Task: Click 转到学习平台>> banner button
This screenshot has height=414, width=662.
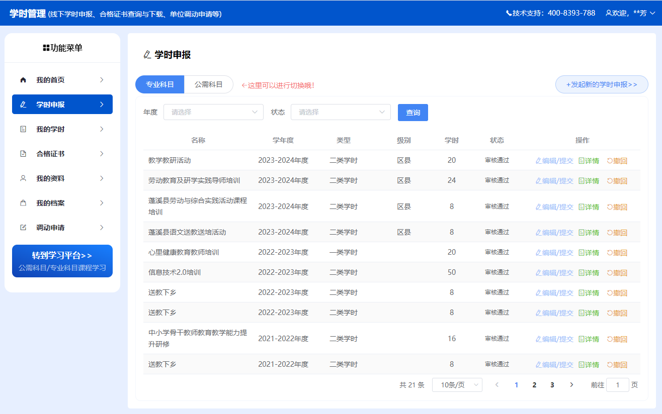Action: click(62, 261)
